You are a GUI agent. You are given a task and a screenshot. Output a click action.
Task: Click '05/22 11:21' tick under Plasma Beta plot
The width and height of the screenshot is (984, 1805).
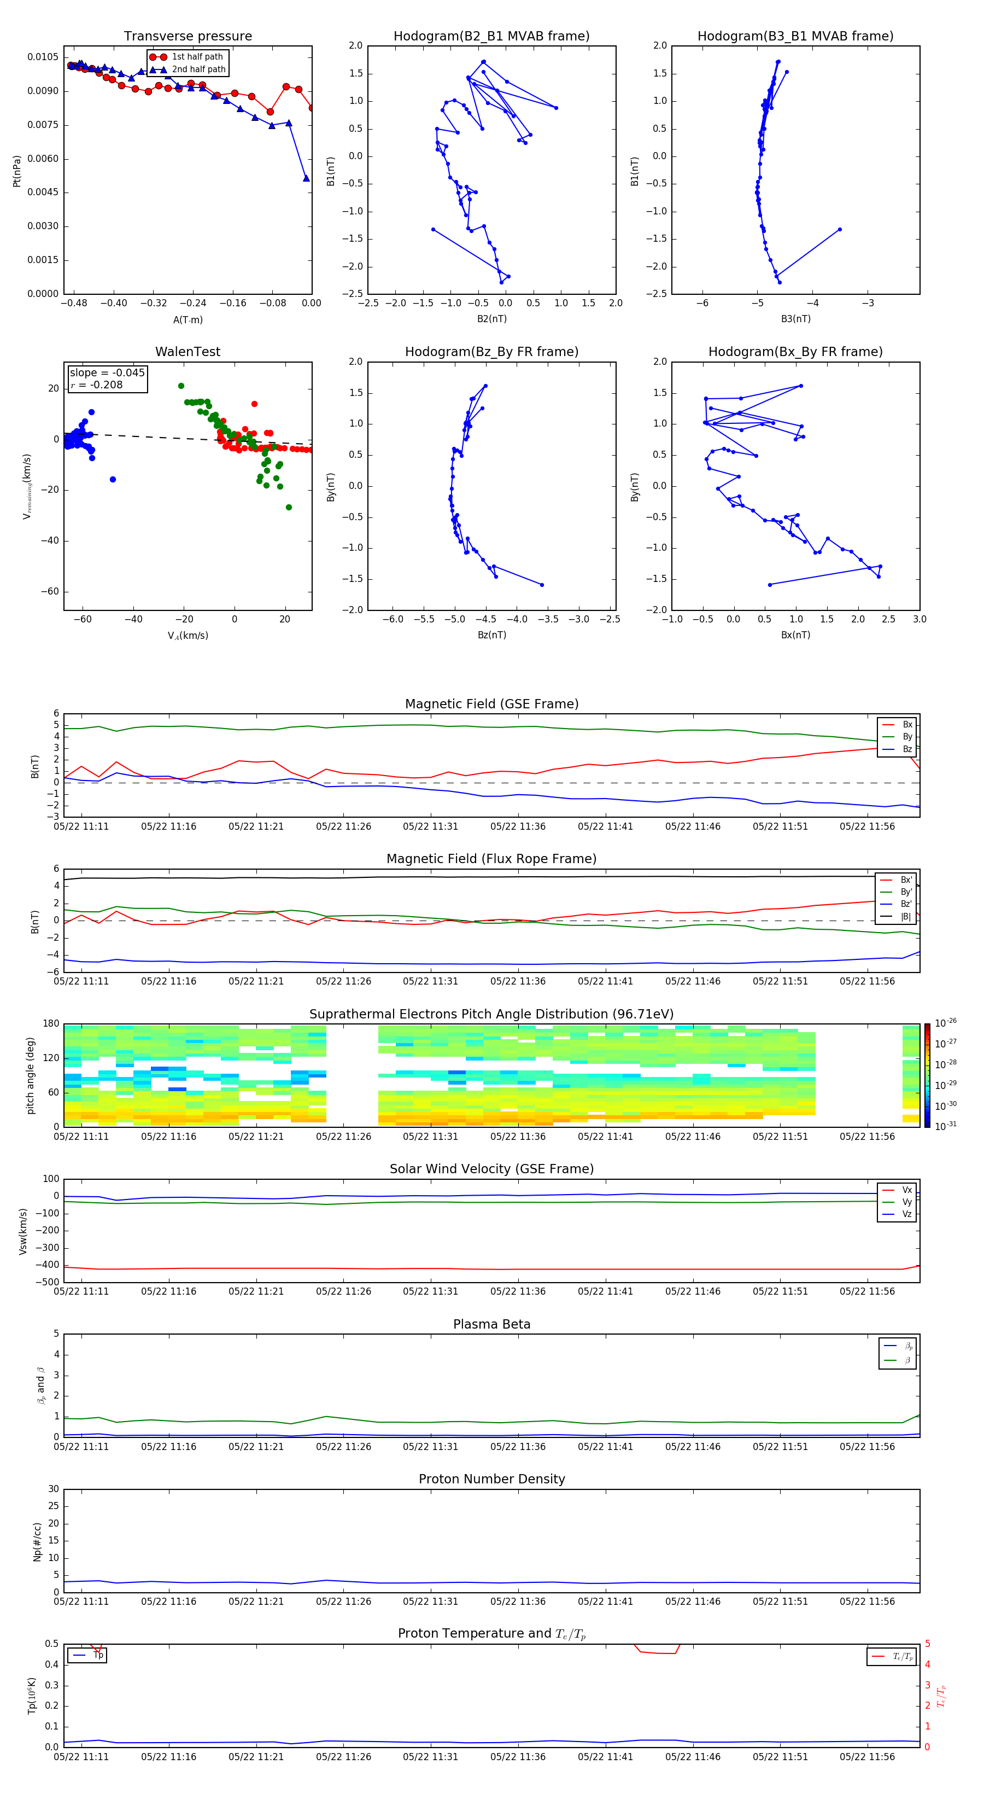pyautogui.click(x=256, y=1447)
